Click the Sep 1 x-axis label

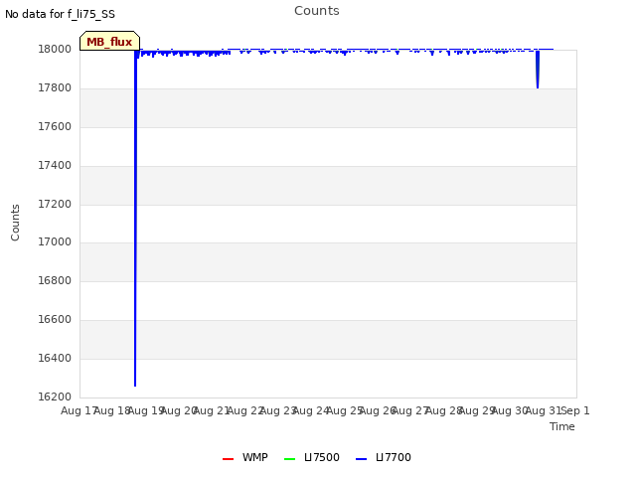pyautogui.click(x=575, y=410)
